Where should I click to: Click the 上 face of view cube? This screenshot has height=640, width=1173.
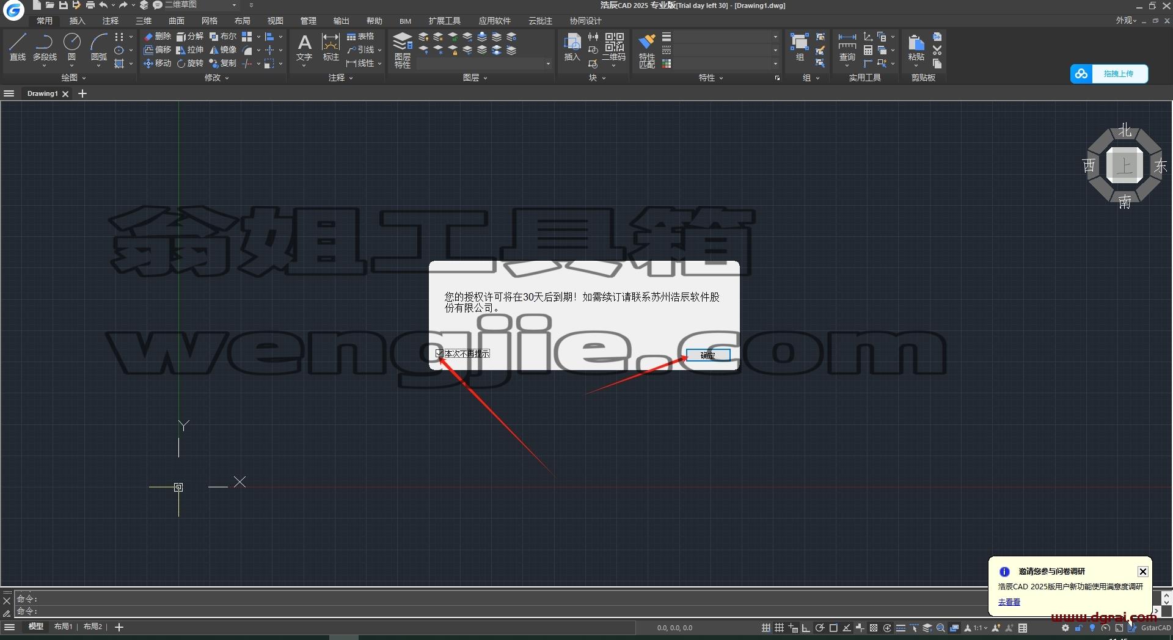coord(1124,165)
